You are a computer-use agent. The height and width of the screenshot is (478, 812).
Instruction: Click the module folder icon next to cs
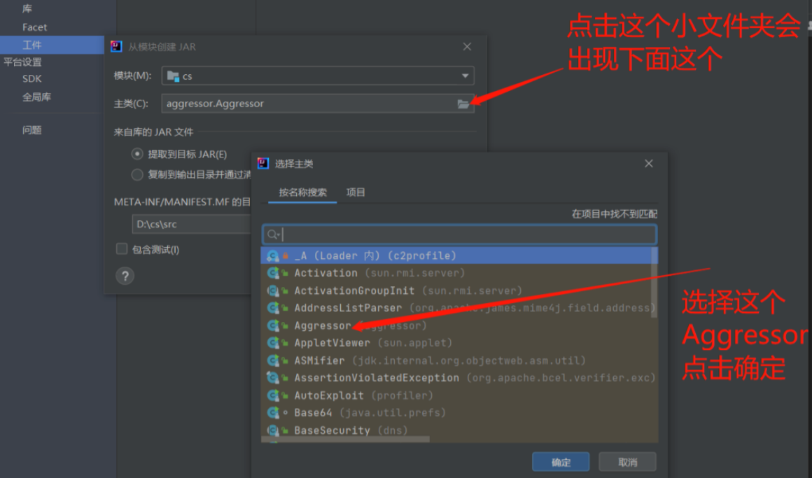point(173,76)
